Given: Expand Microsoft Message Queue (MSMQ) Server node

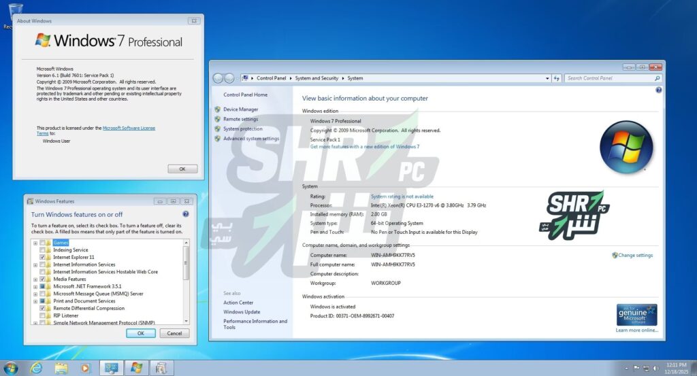Looking at the screenshot, I should [35, 294].
